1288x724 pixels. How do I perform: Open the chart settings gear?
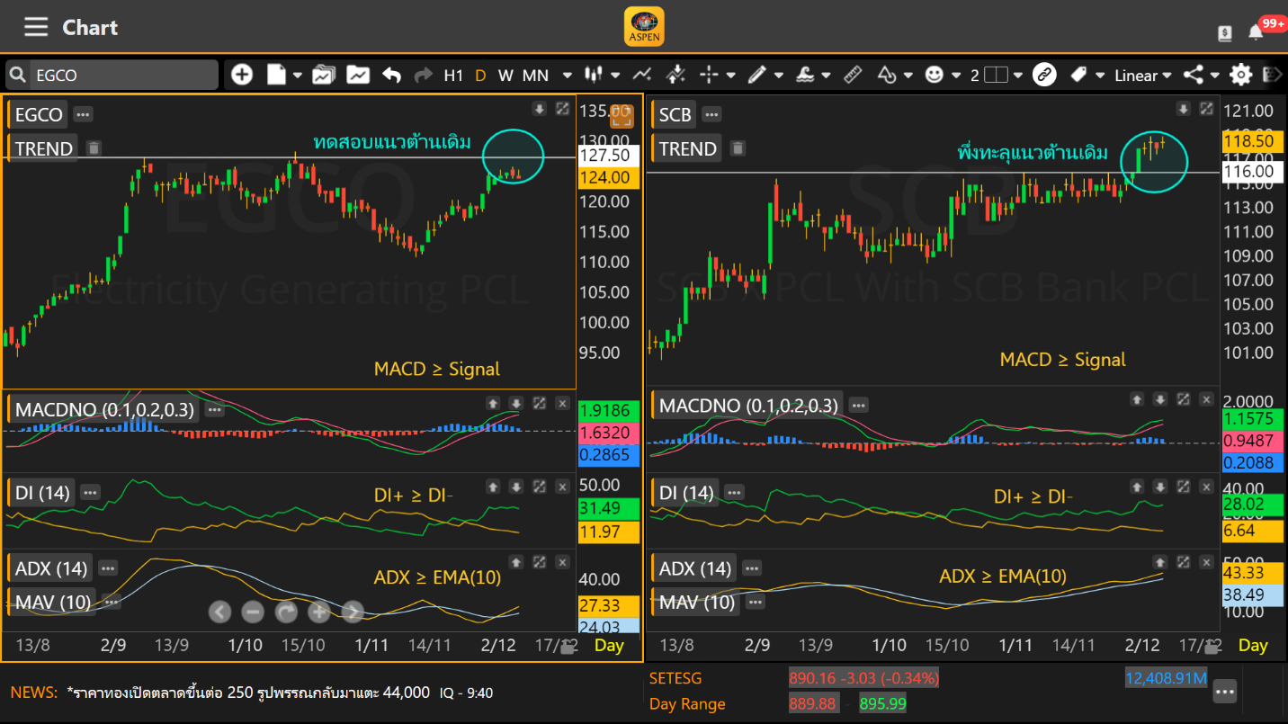pyautogui.click(x=1241, y=75)
